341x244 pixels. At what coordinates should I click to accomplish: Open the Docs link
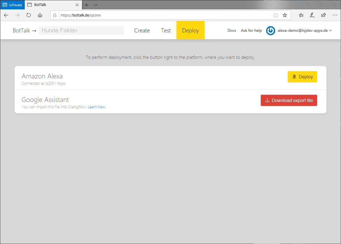(x=232, y=30)
